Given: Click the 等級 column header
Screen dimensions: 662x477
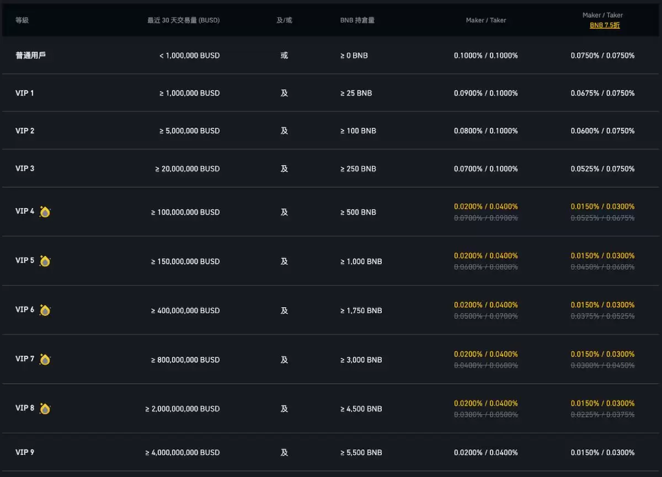Looking at the screenshot, I should (x=22, y=20).
